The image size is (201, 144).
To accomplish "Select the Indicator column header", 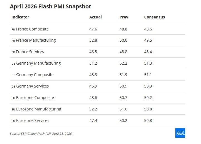I will pos(20,17).
